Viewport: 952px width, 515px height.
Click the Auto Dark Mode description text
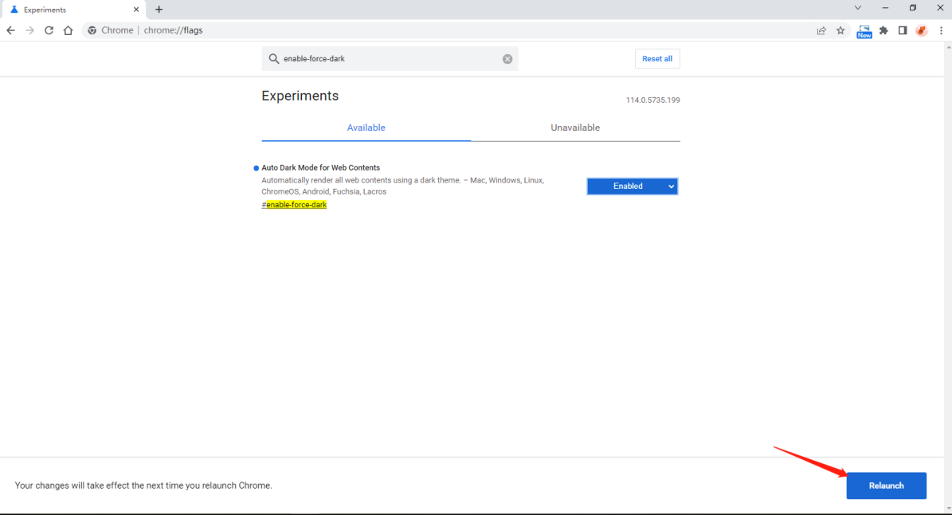pyautogui.click(x=402, y=186)
